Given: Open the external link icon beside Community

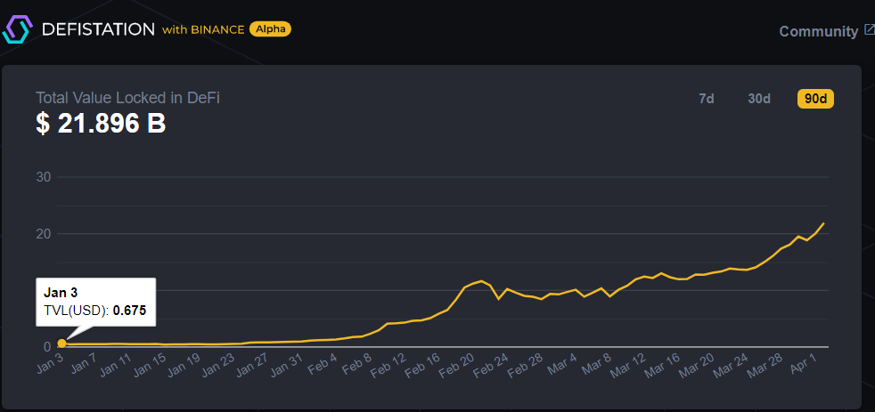Looking at the screenshot, I should click(x=869, y=30).
